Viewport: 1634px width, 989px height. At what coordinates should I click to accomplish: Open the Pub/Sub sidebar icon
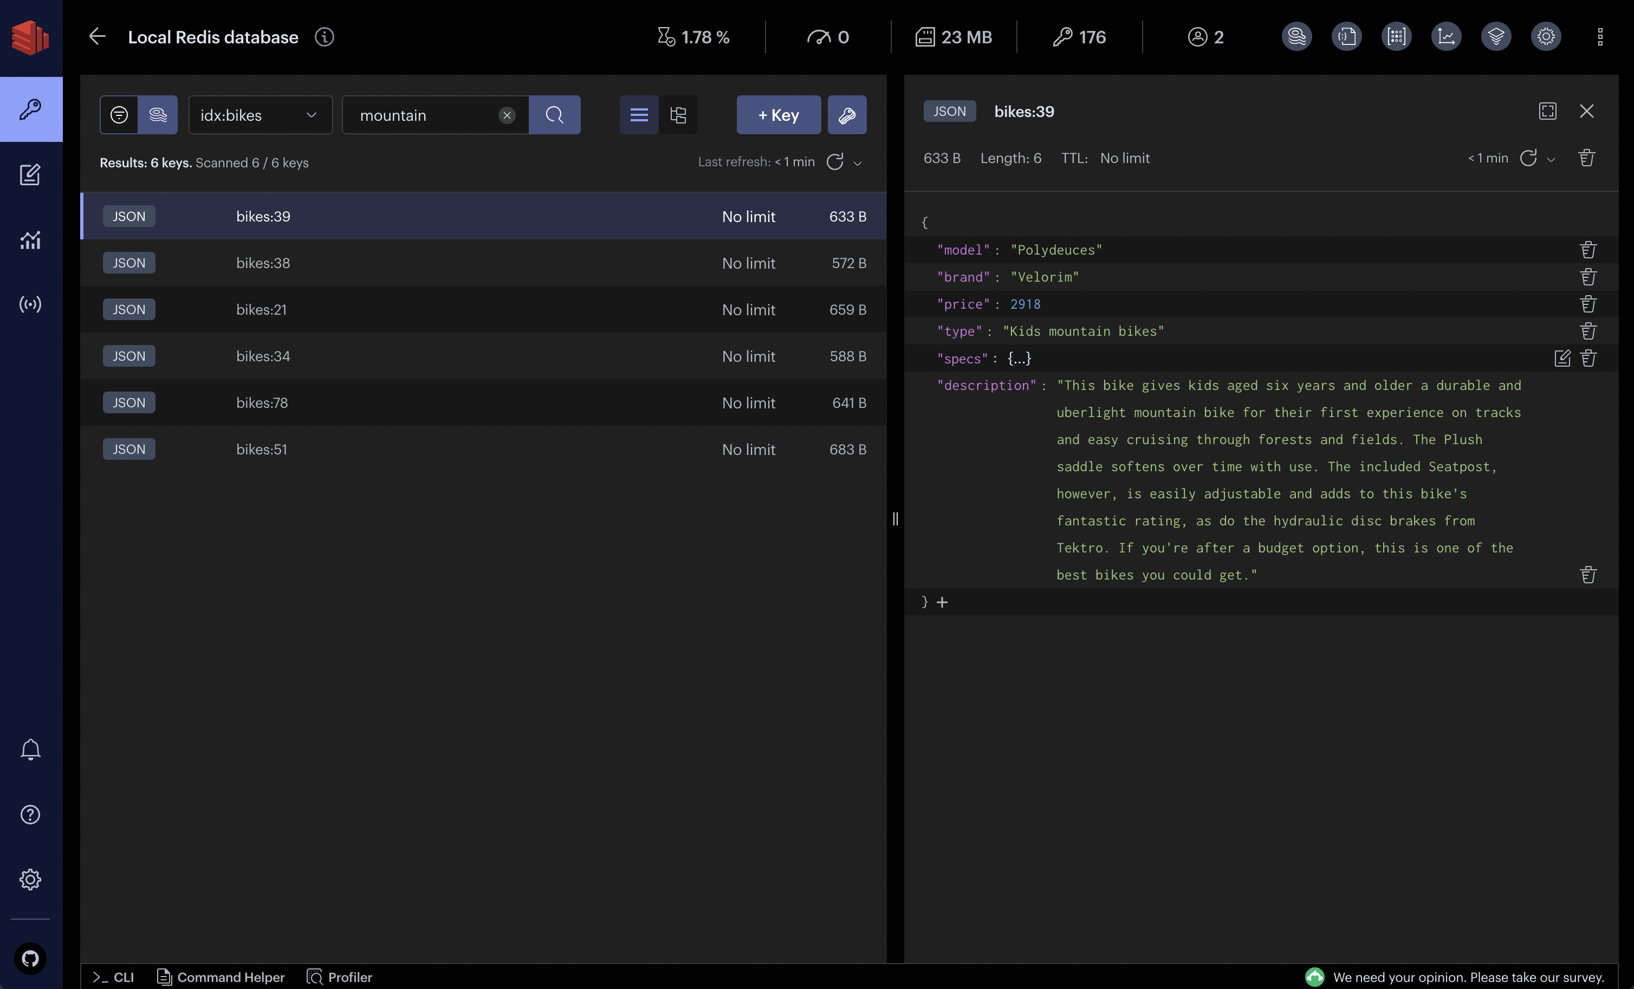[x=30, y=304]
